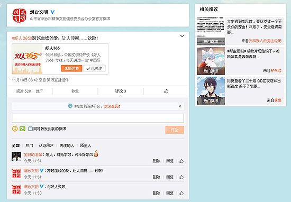
Task: Select the 关注的人 comment filter
Action: [67, 145]
